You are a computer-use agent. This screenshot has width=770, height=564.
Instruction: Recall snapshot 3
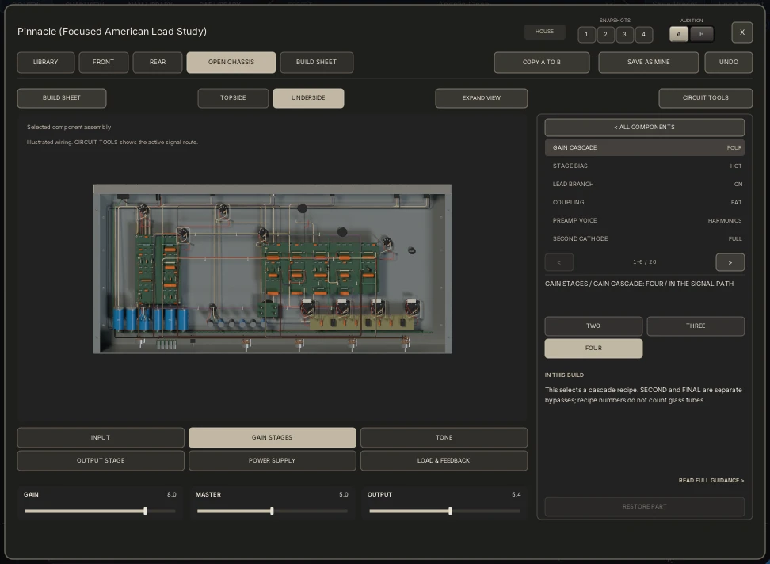point(625,34)
